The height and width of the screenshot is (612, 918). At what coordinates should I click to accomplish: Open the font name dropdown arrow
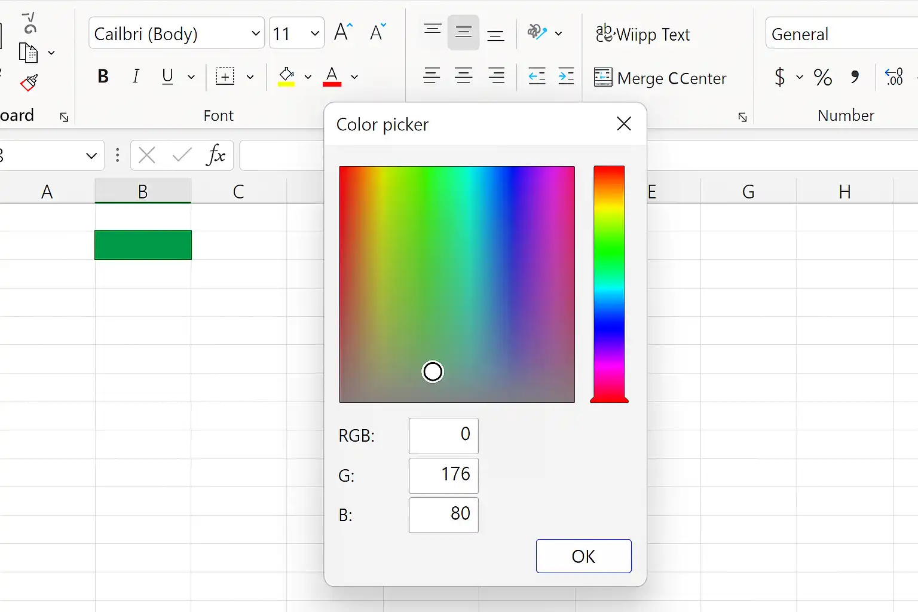click(256, 33)
